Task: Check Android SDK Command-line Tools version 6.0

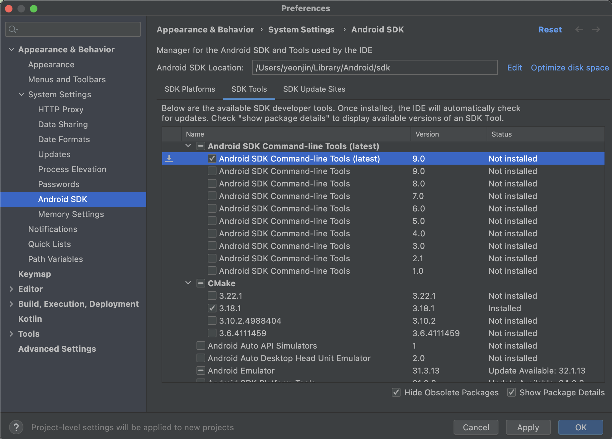Action: tap(212, 208)
